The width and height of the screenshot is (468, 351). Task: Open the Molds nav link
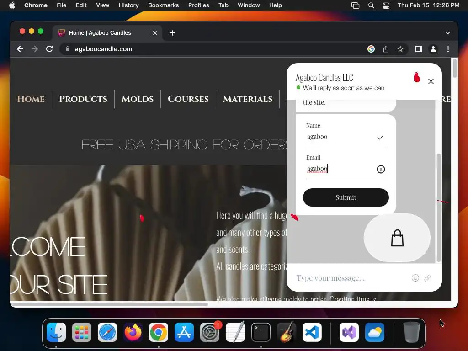(x=138, y=99)
